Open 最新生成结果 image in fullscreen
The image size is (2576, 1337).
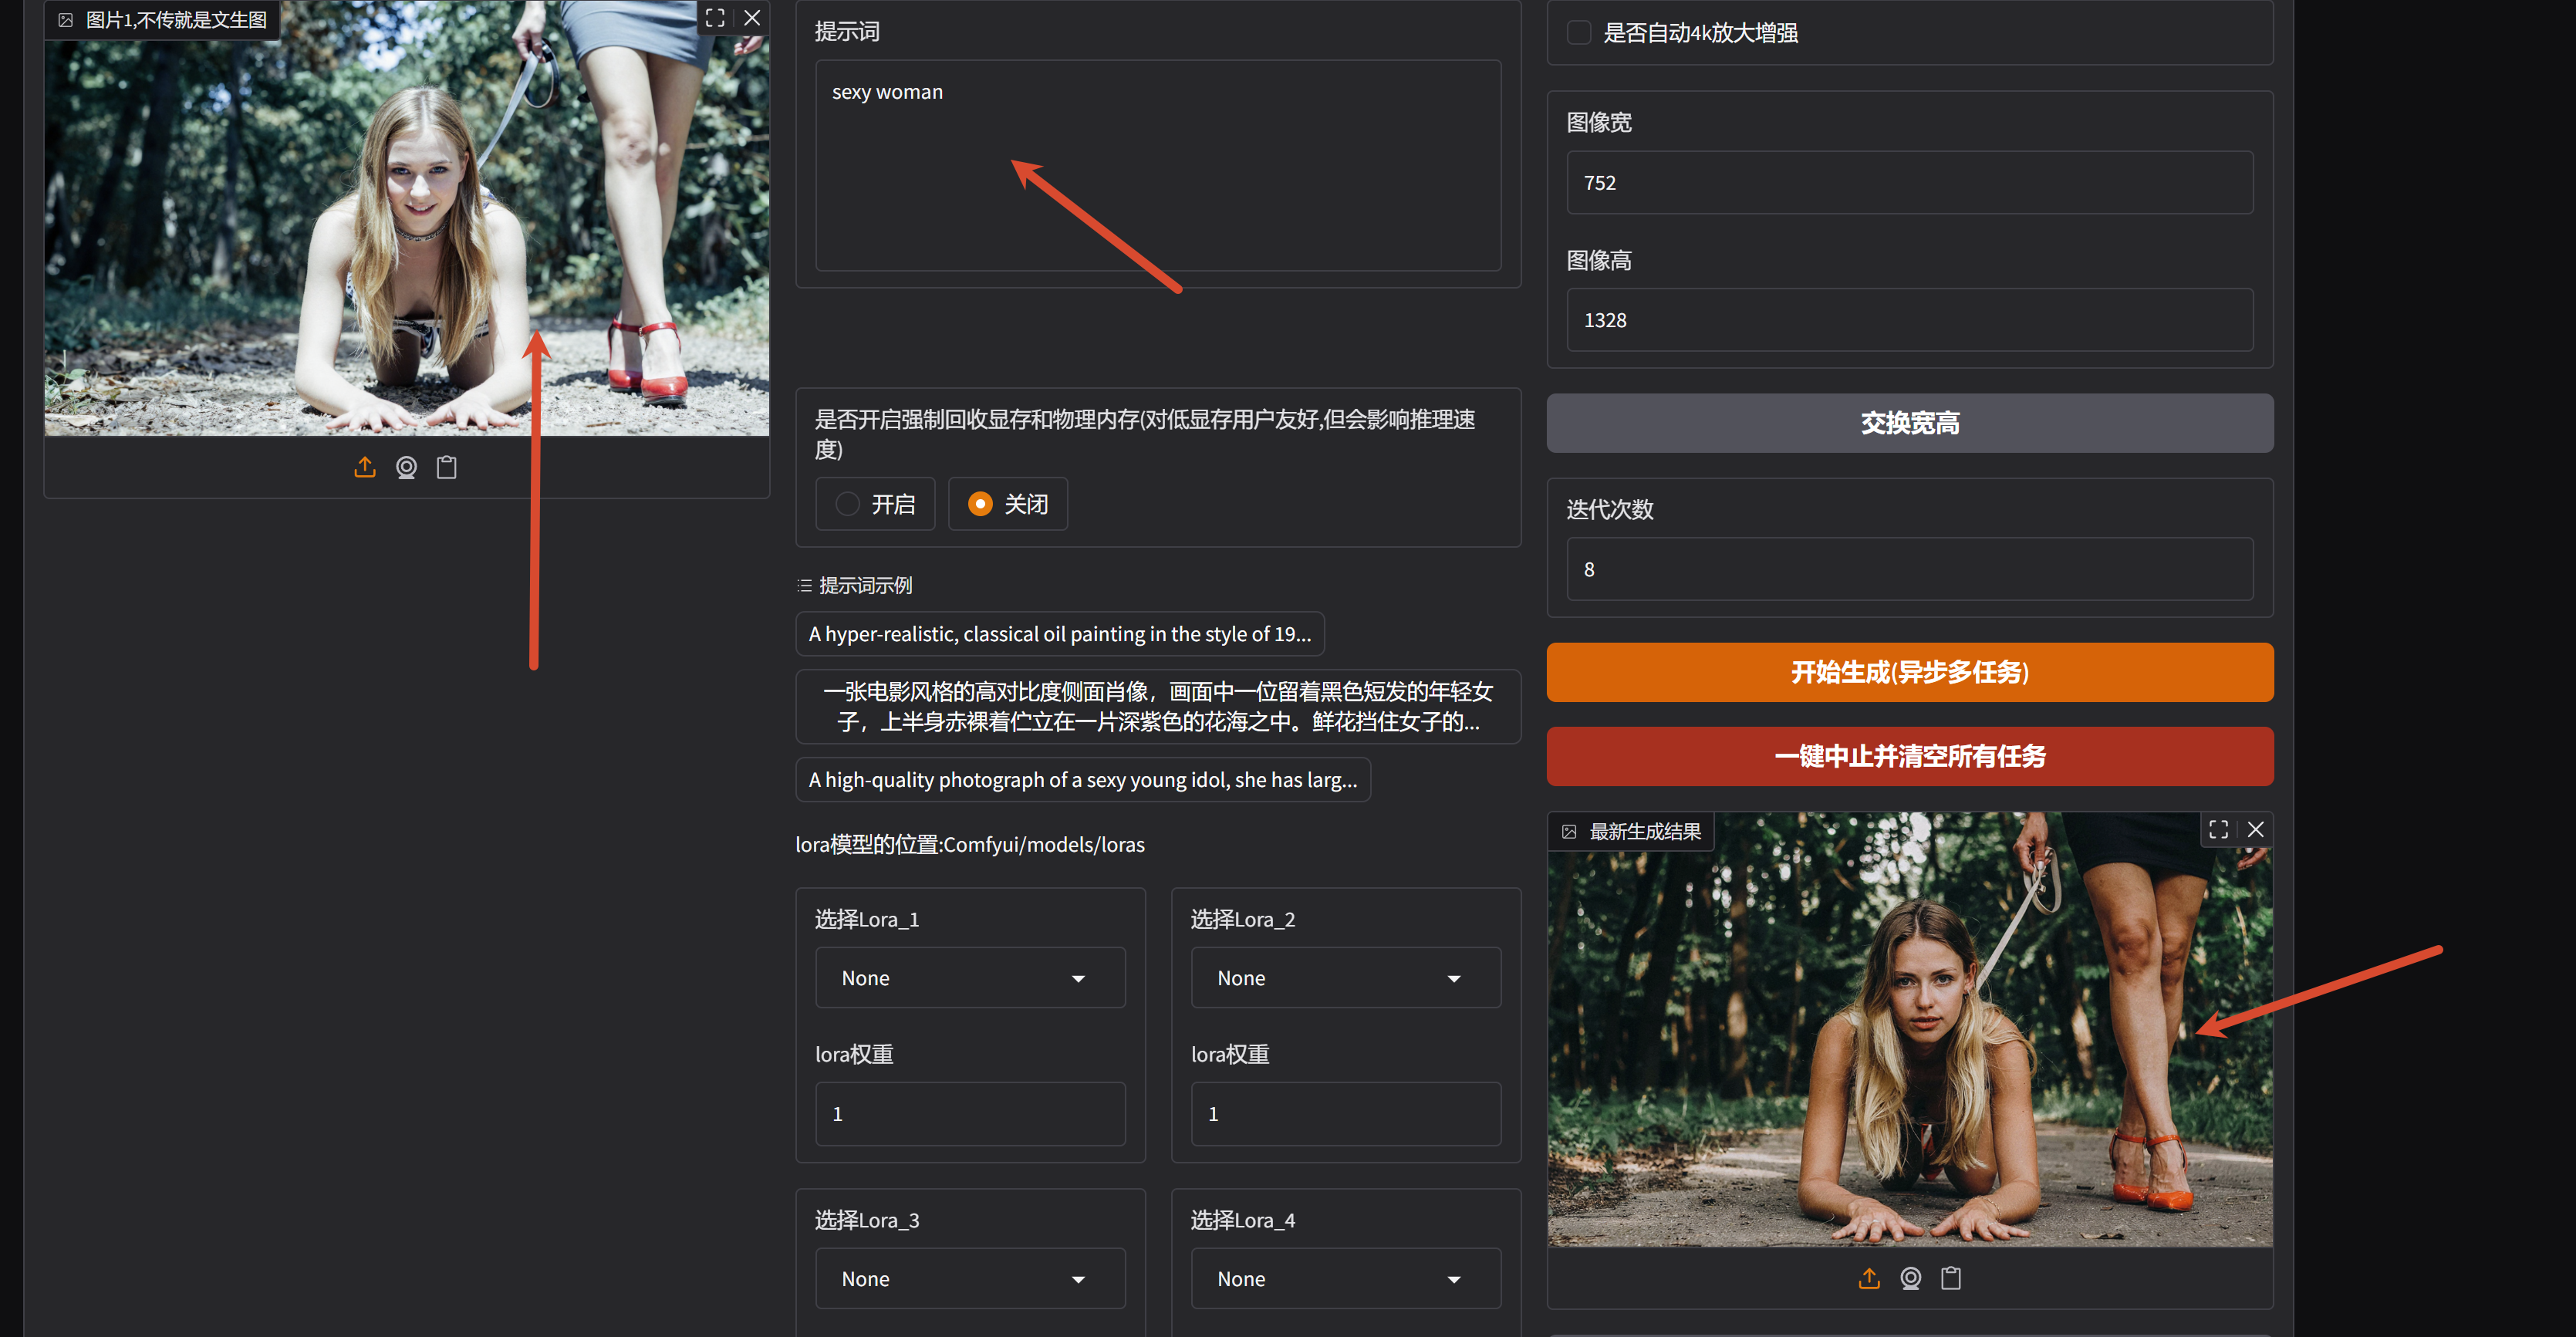pyautogui.click(x=2219, y=829)
